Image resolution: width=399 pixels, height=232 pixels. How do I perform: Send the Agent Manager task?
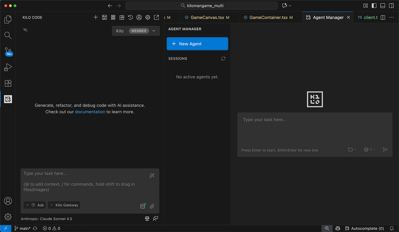click(385, 149)
